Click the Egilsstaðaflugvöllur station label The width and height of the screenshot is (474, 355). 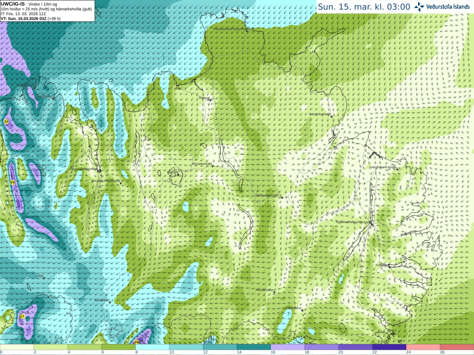pyautogui.click(x=353, y=222)
